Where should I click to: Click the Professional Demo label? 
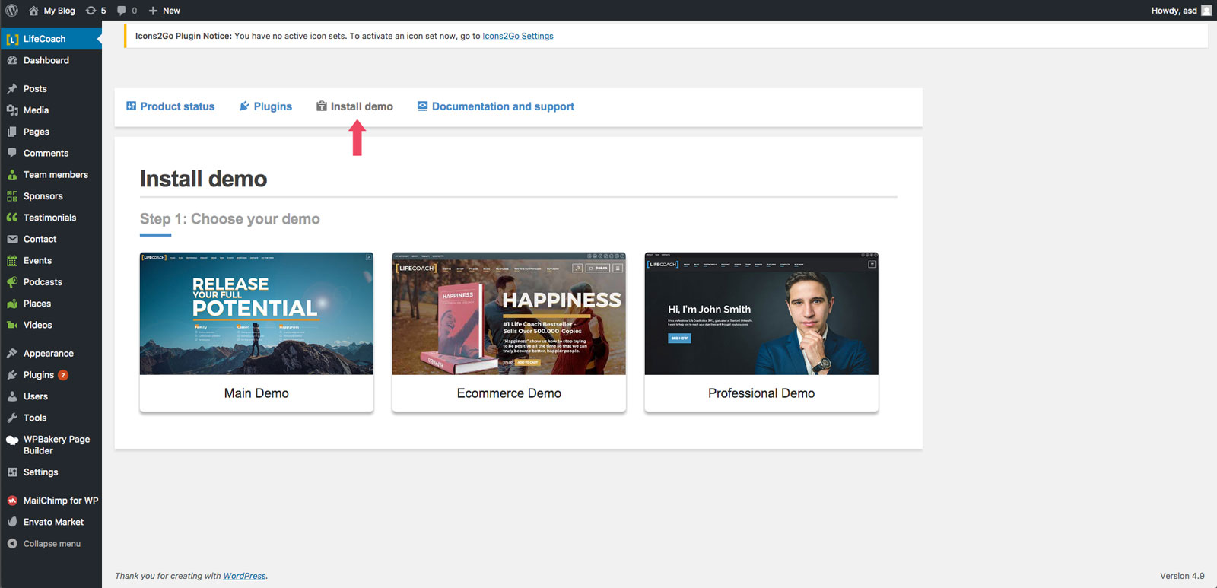(x=761, y=393)
